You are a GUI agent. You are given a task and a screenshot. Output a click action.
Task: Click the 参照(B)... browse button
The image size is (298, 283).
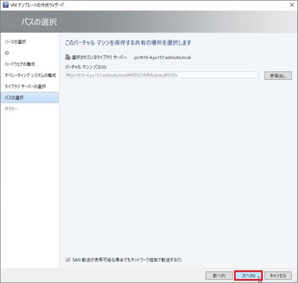pos(278,76)
